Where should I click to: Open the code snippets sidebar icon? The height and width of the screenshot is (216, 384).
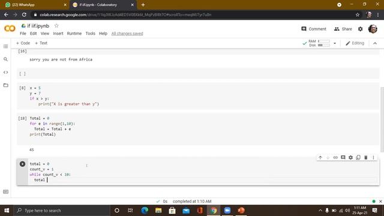pyautogui.click(x=5, y=72)
